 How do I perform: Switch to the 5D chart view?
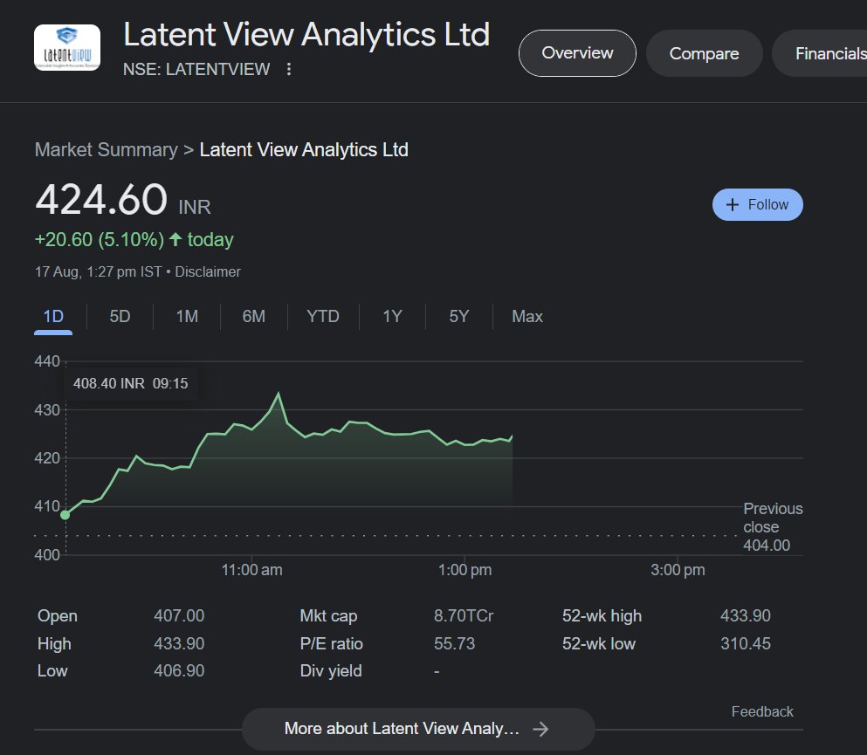coord(119,316)
